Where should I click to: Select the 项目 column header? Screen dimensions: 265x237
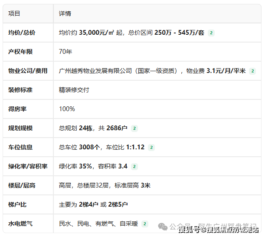coord(14,13)
